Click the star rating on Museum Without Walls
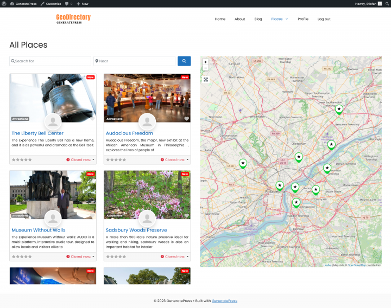 click(22, 256)
